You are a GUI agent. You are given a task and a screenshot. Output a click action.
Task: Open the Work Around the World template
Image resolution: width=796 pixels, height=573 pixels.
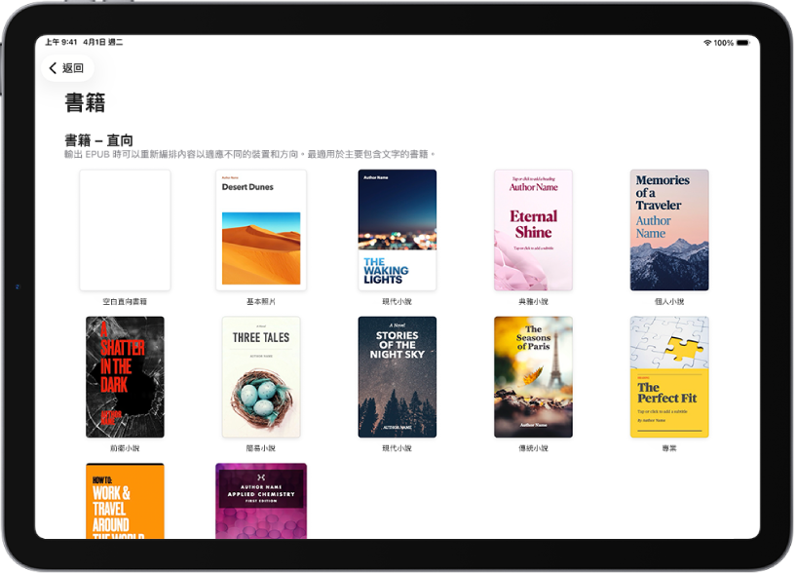(x=125, y=502)
